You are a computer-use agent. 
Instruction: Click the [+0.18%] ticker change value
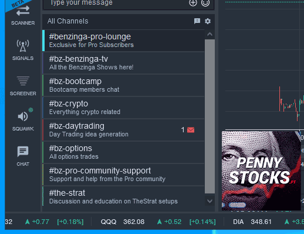(x=70, y=222)
